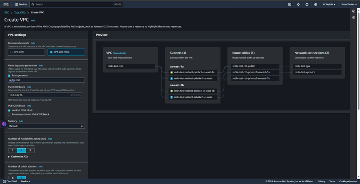360x184 pixels.
Task: Click the private subnet icon for private2-us-east-1b
Action: tap(171, 97)
